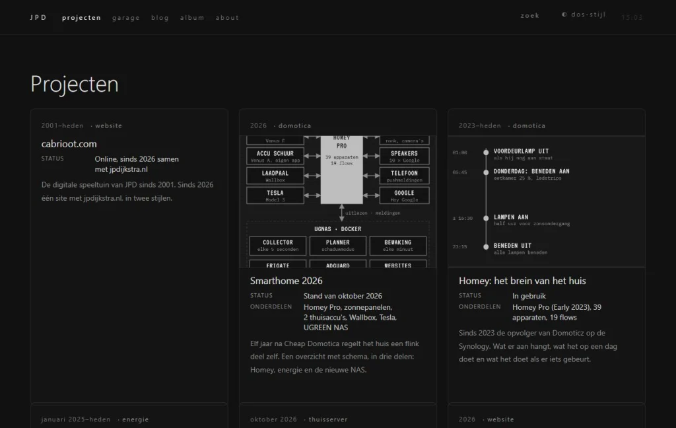Select the VOORDEURLAMP UIT timeline dot
676x428 pixels.
(x=486, y=152)
